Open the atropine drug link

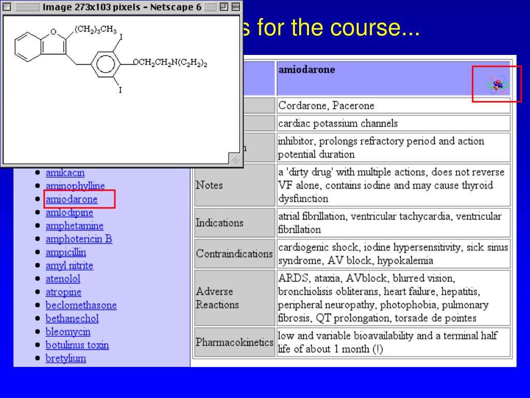pyautogui.click(x=63, y=292)
